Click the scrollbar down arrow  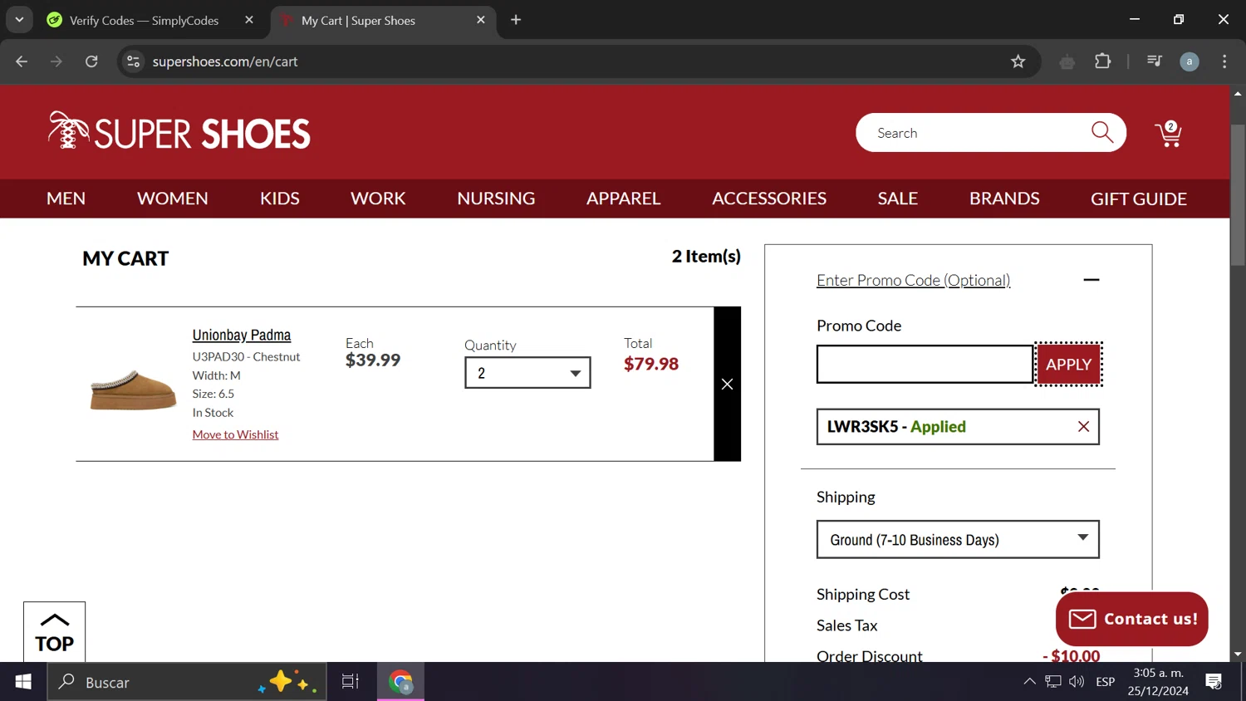point(1238,654)
